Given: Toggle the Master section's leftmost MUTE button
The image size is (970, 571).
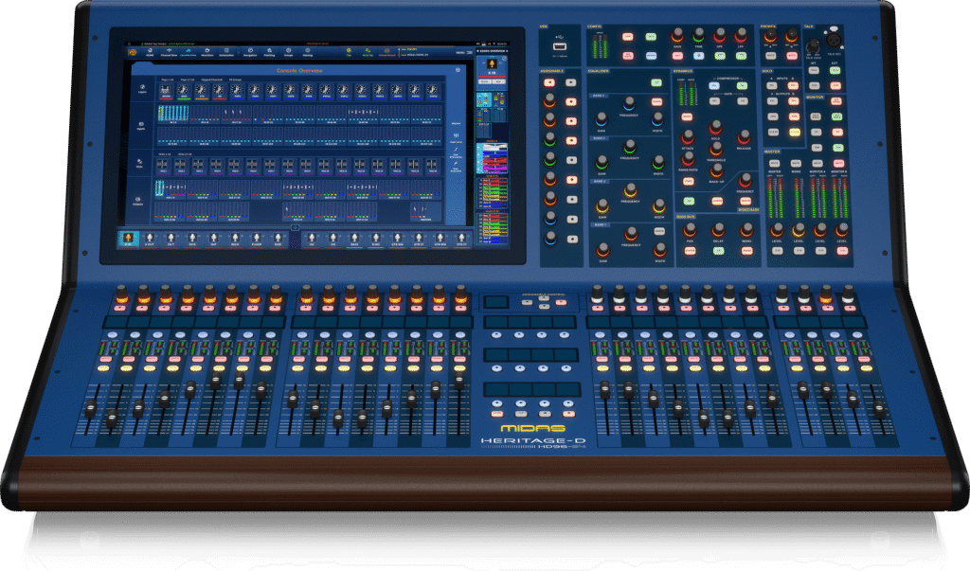Looking at the screenshot, I should pos(774,165).
